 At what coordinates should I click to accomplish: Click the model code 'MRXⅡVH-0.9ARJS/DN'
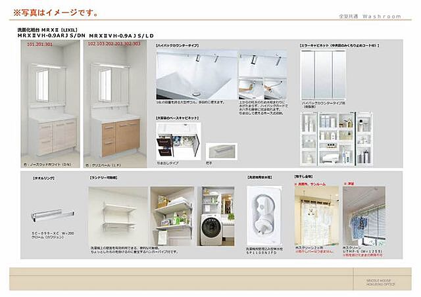[x=51, y=35]
